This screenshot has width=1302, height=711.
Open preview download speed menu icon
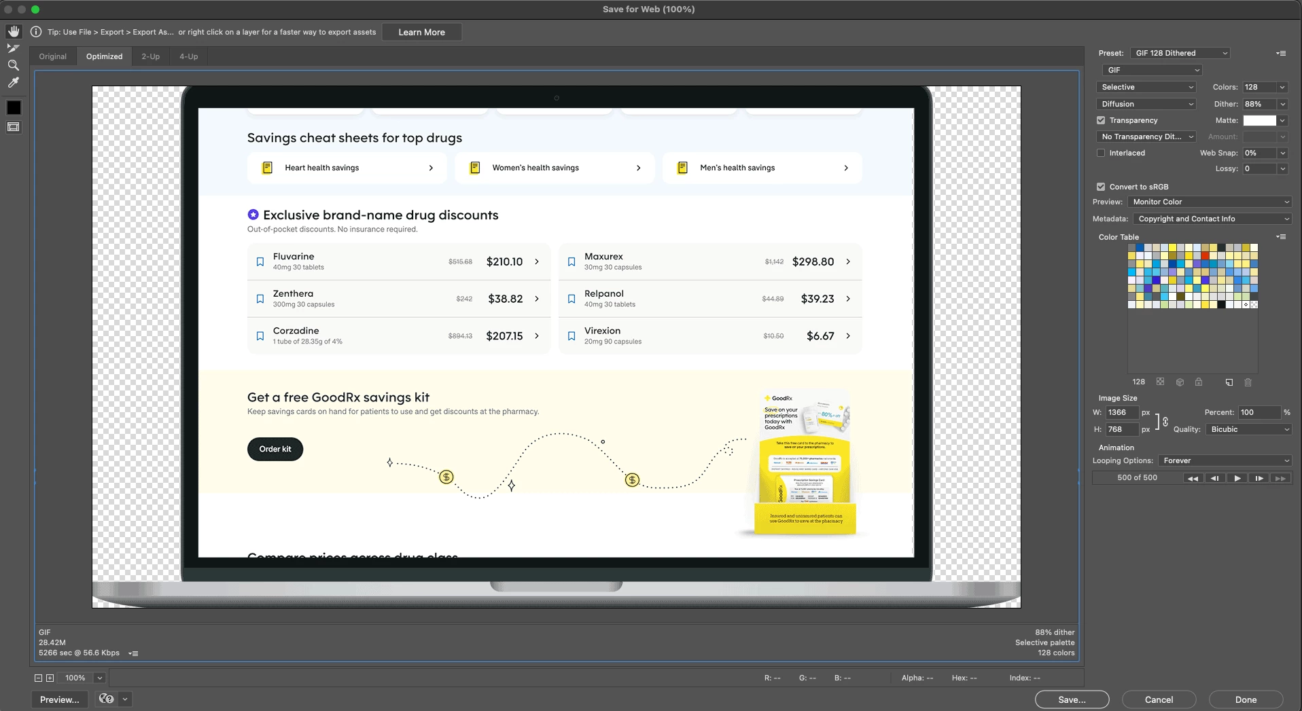click(133, 653)
